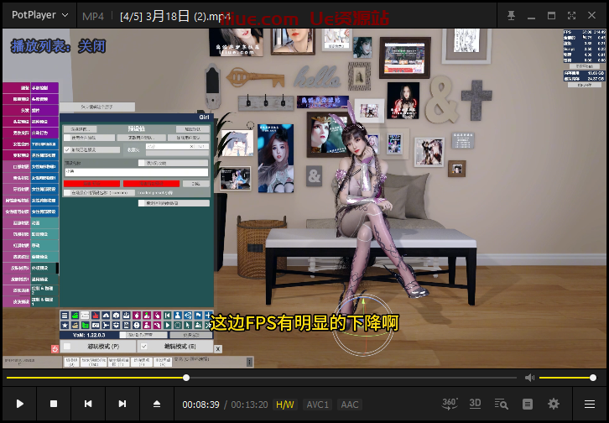Image resolution: width=609 pixels, height=423 pixels.
Task: Click the magenta wrench icon in the VaM toolbar
Action: click(158, 325)
